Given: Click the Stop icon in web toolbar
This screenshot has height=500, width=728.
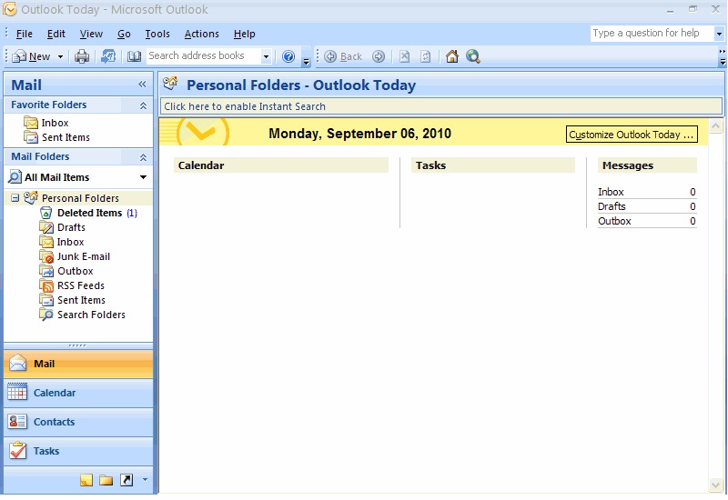Looking at the screenshot, I should click(x=405, y=56).
